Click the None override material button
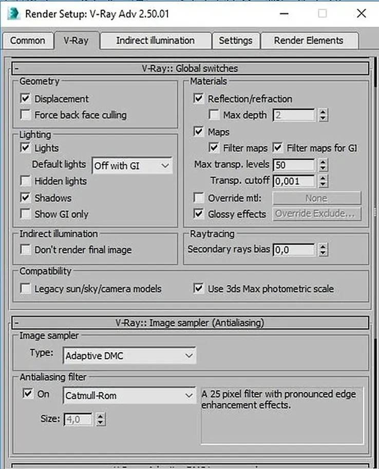This screenshot has height=469, width=379. pos(316,198)
